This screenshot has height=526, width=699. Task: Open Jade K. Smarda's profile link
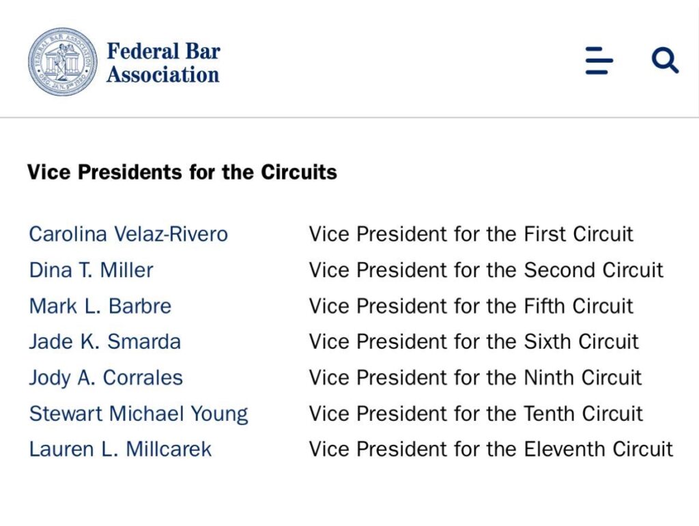(x=104, y=342)
